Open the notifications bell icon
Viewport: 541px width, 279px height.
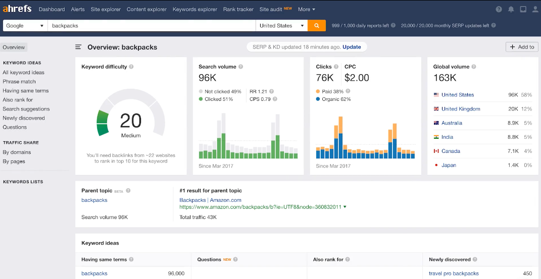pyautogui.click(x=511, y=10)
